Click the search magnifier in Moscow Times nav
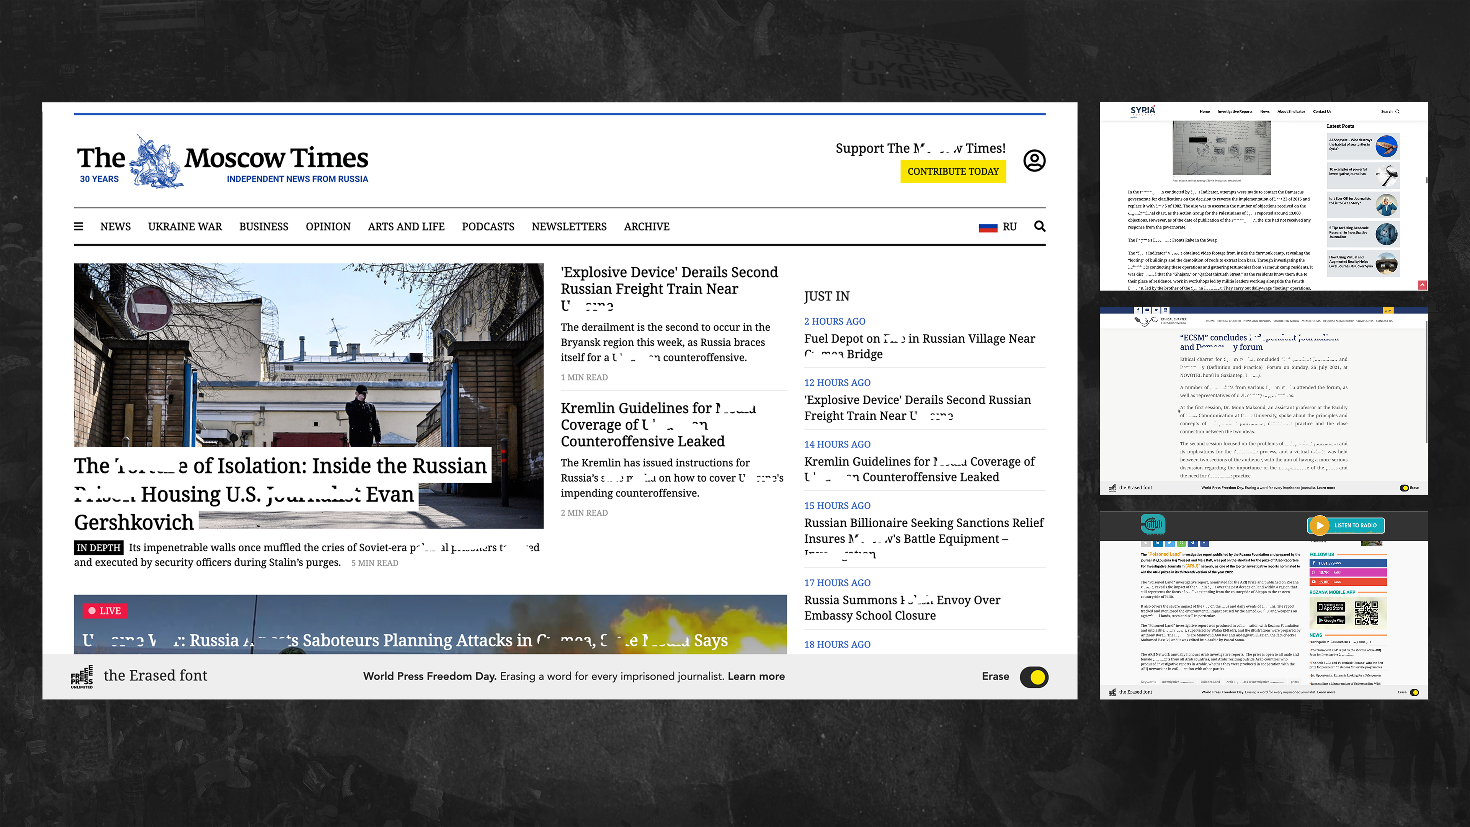1470x827 pixels. pos(1040,227)
